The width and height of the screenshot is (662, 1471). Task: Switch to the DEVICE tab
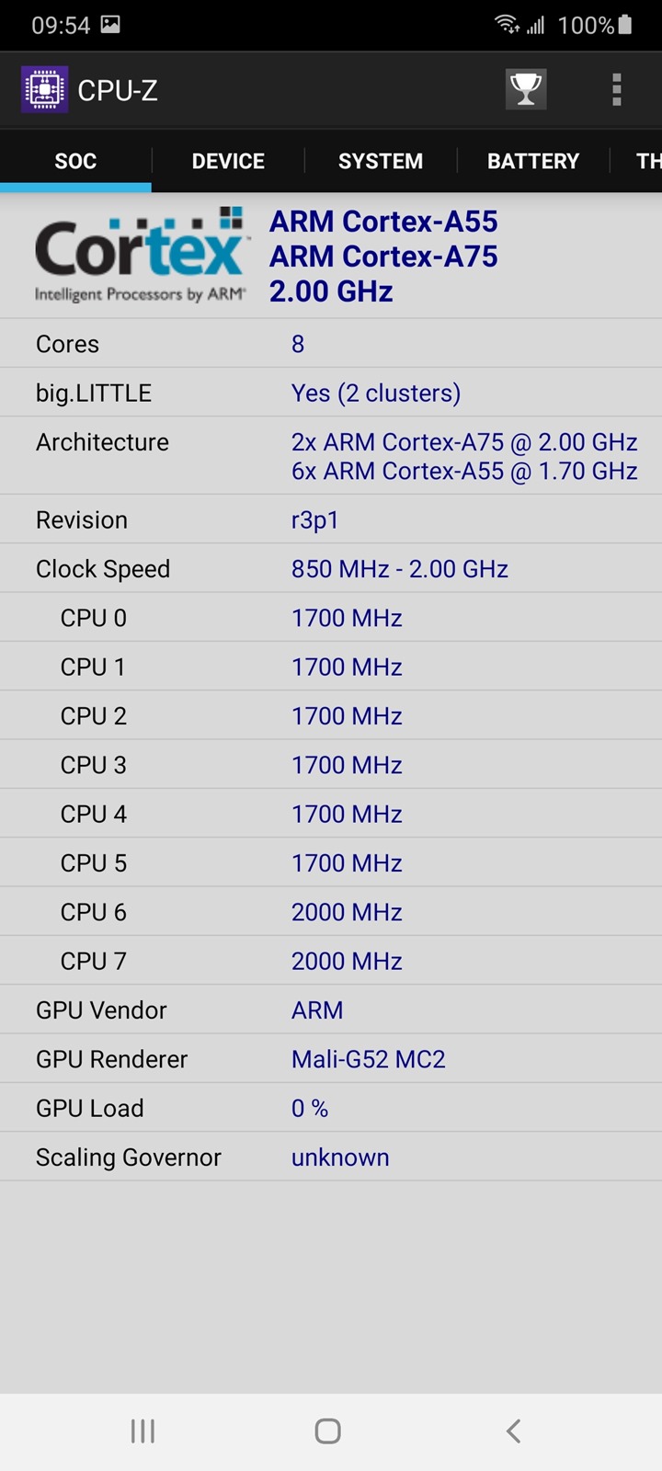[x=228, y=161]
